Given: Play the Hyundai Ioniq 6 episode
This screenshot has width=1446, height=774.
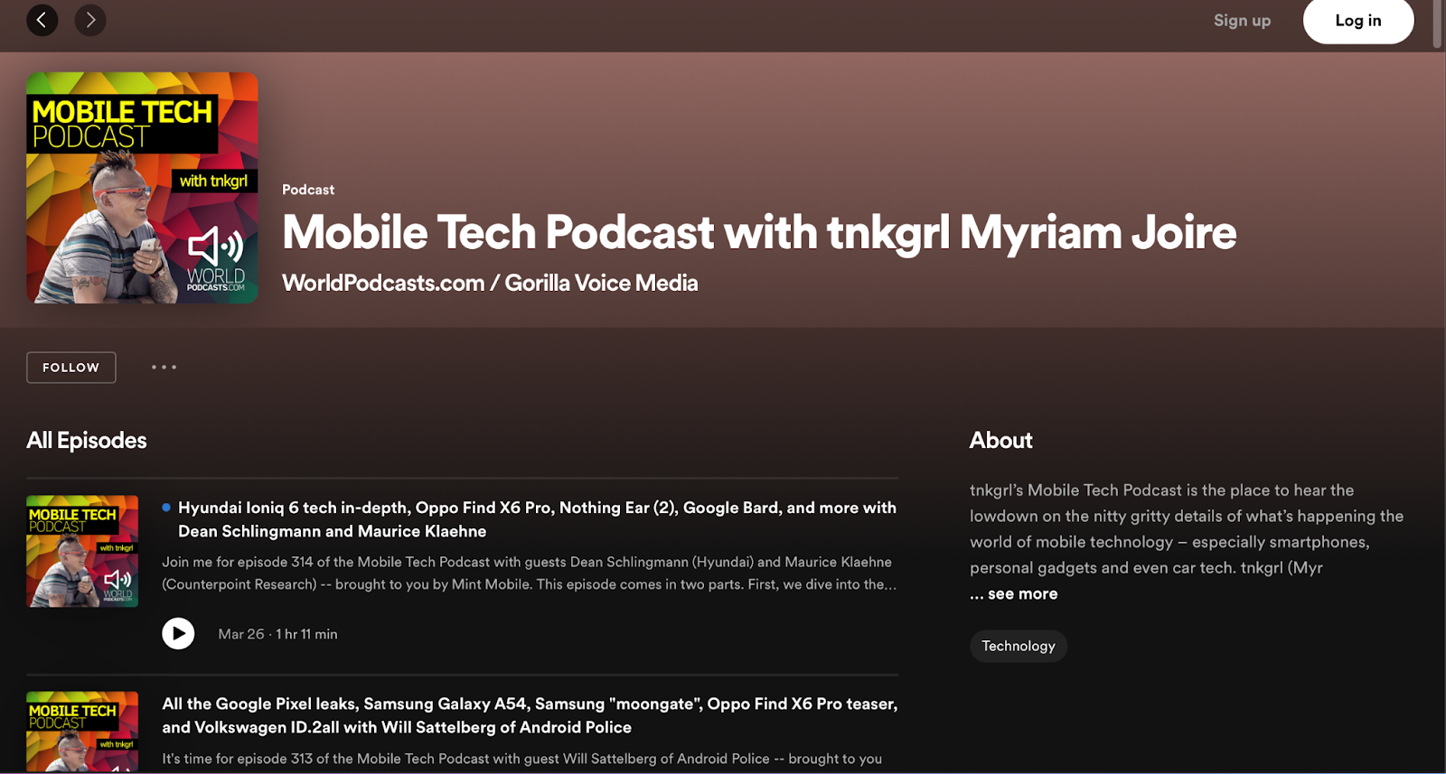Looking at the screenshot, I should [178, 634].
